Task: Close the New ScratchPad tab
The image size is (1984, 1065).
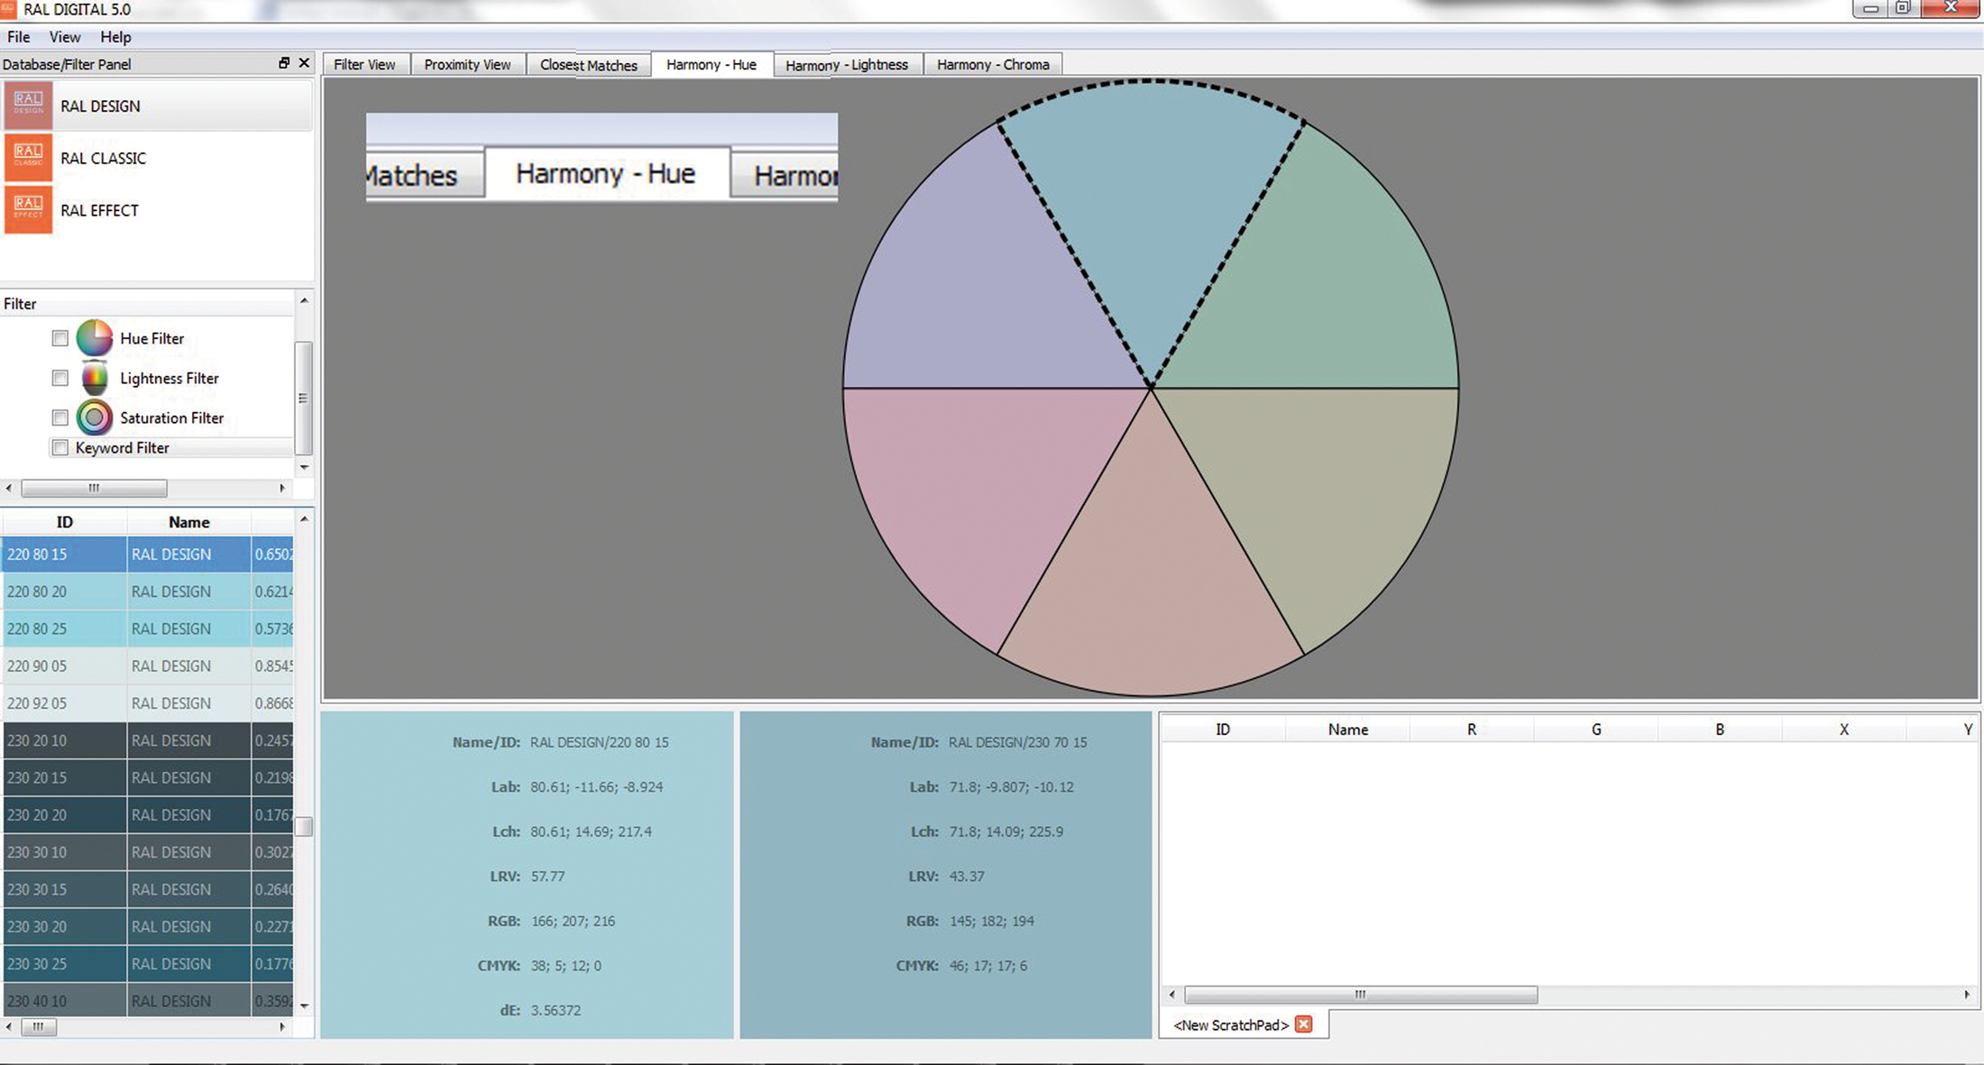Action: click(1303, 1024)
